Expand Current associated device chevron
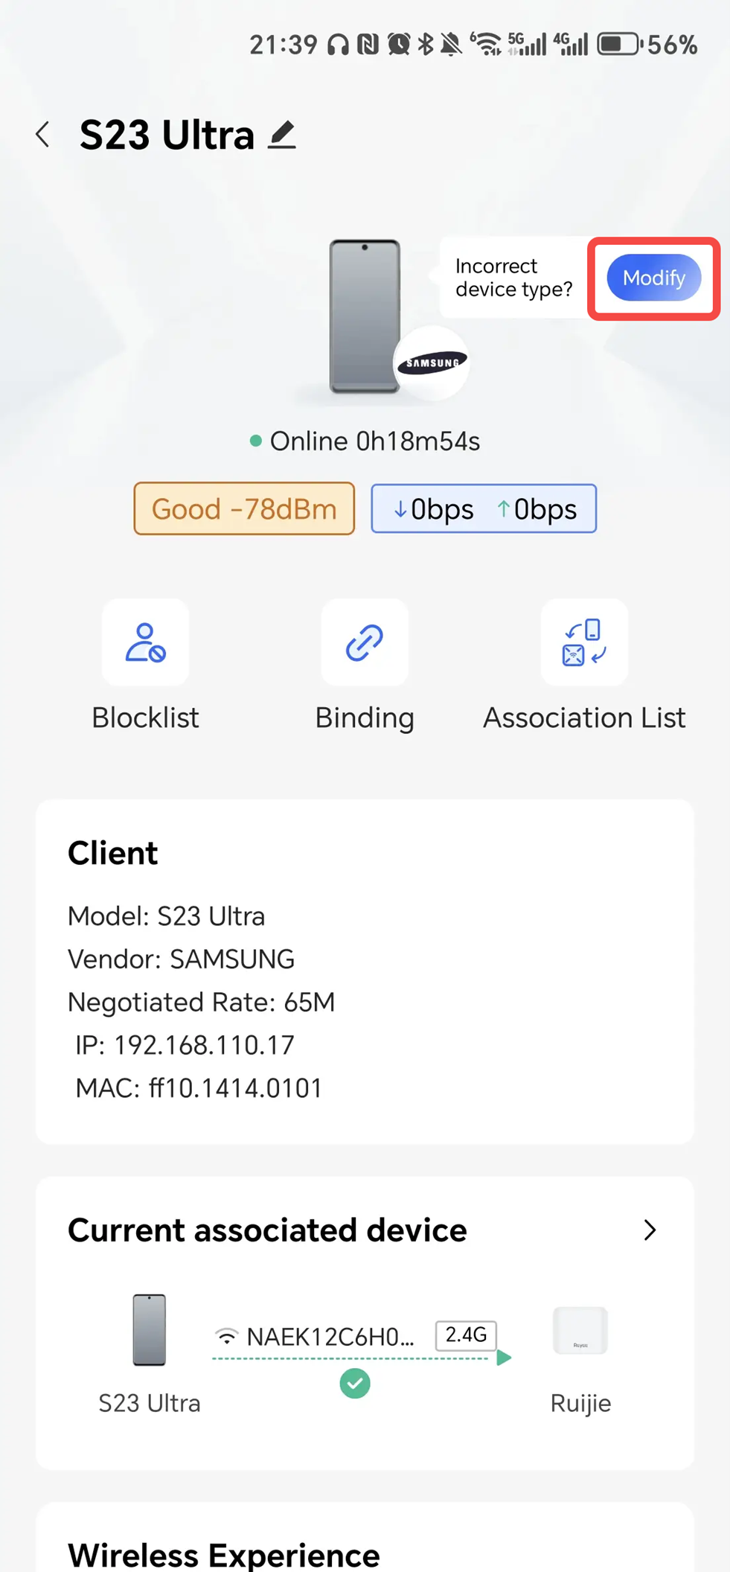 (650, 1230)
